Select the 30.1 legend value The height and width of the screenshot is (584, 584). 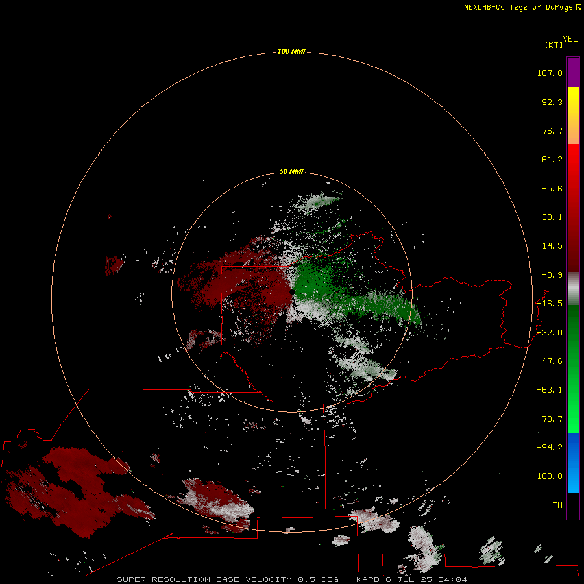552,217
